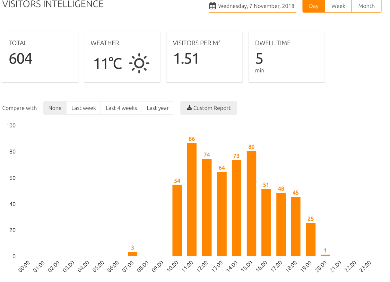
Task: Click the Total visitors card
Action: point(40,57)
